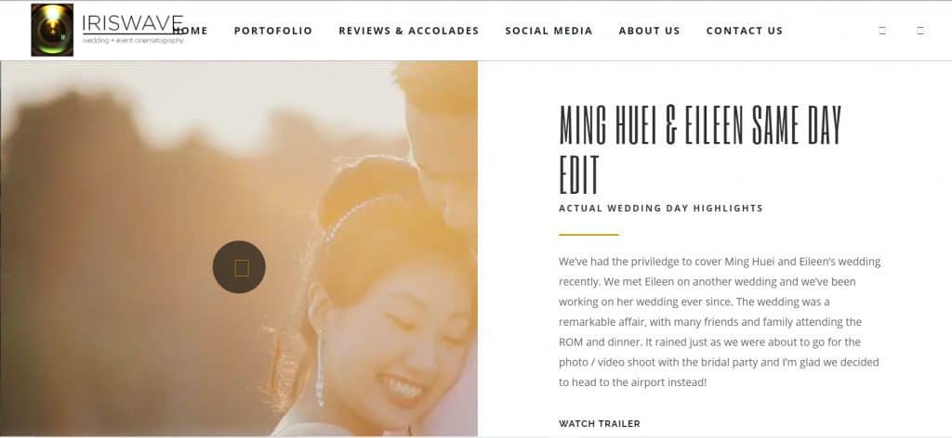Click the first small icon after Contact Us
The image size is (952, 438).
pyautogui.click(x=882, y=31)
